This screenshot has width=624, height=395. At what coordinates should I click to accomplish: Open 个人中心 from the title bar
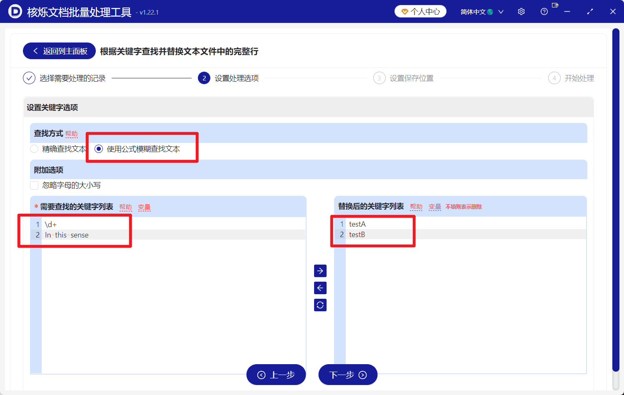point(420,11)
